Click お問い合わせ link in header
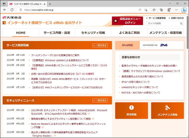 point(177,18)
